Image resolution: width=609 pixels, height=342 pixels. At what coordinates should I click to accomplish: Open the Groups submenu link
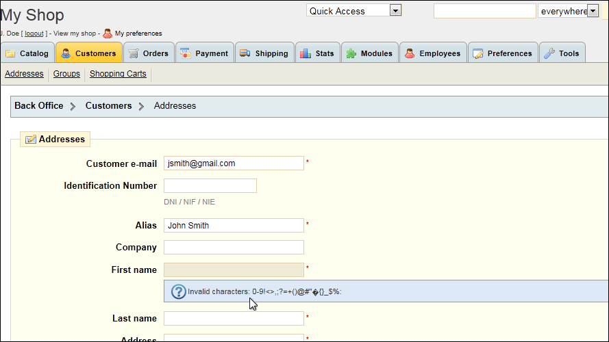pos(66,74)
